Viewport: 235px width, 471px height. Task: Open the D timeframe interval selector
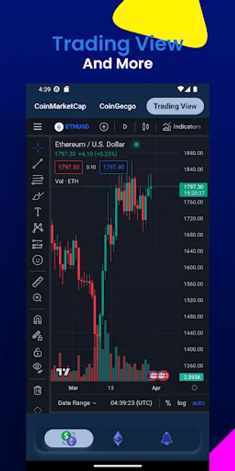pyautogui.click(x=125, y=127)
